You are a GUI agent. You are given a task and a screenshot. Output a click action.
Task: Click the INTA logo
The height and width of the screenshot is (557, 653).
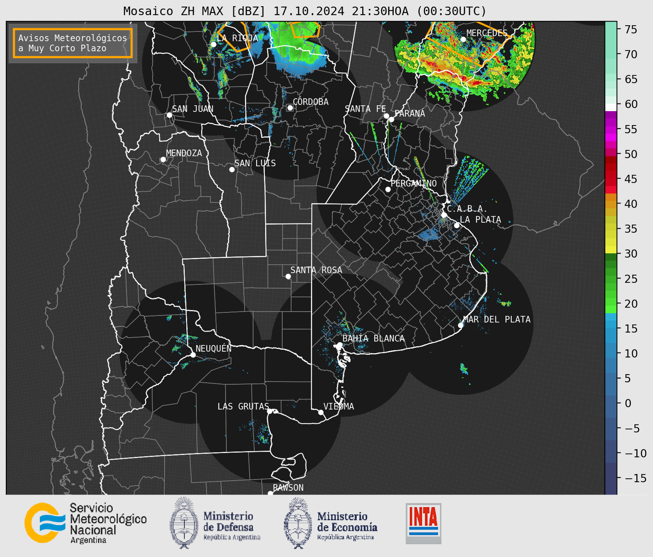point(423,523)
